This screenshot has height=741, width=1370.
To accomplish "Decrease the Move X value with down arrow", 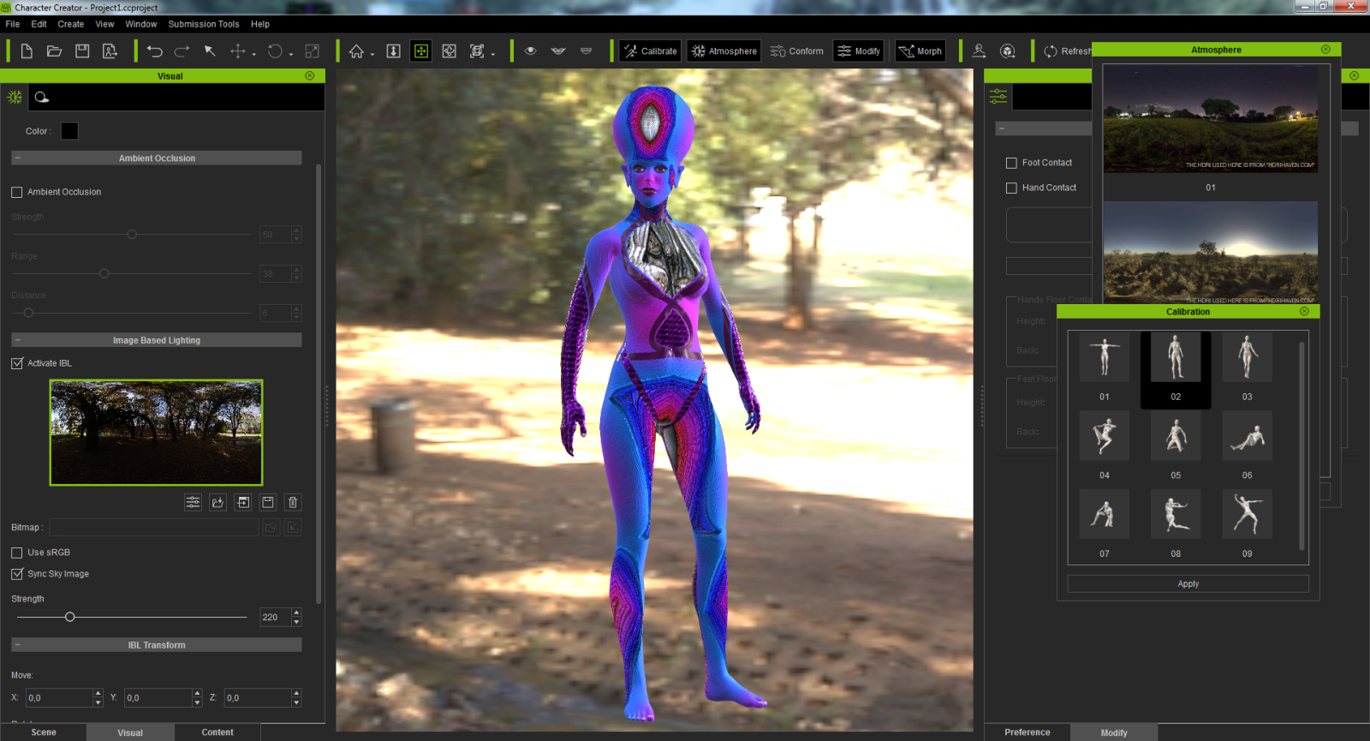I will tap(98, 702).
